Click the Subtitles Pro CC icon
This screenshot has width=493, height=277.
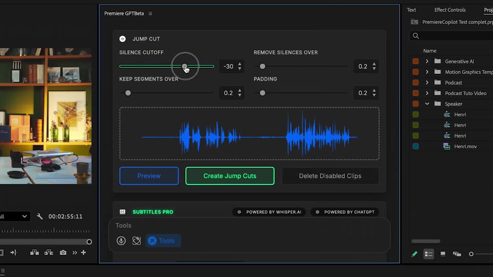click(x=122, y=212)
